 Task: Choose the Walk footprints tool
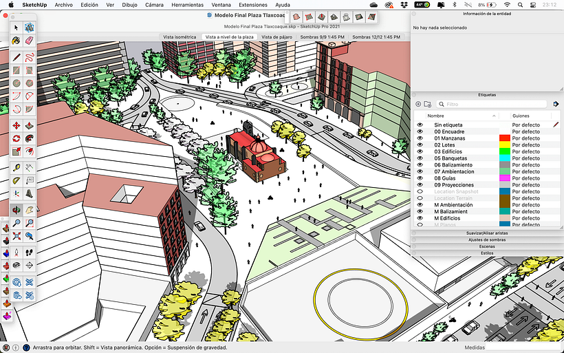point(29,253)
